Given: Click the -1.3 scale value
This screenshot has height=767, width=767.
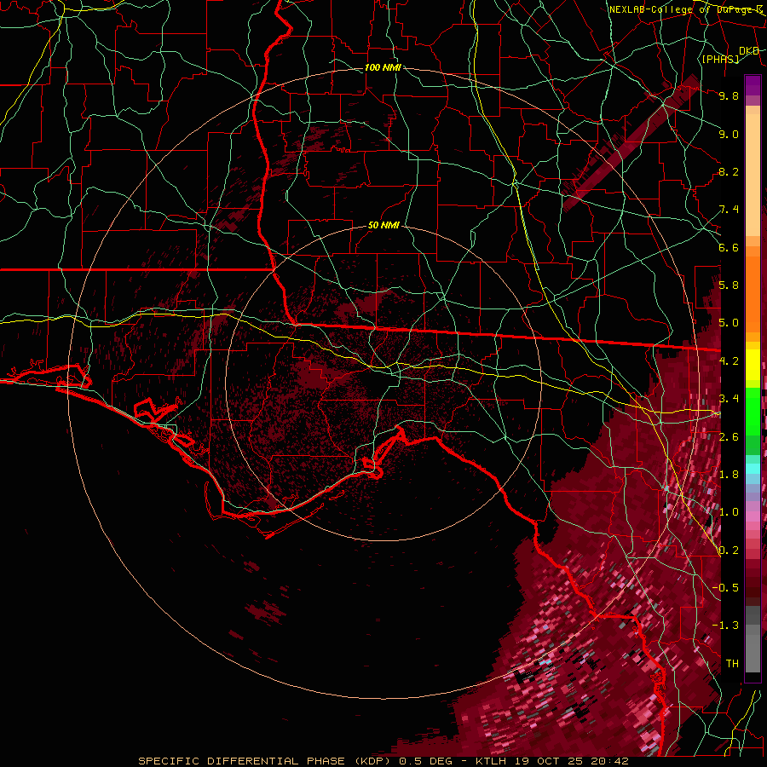Looking at the screenshot, I should [x=725, y=626].
